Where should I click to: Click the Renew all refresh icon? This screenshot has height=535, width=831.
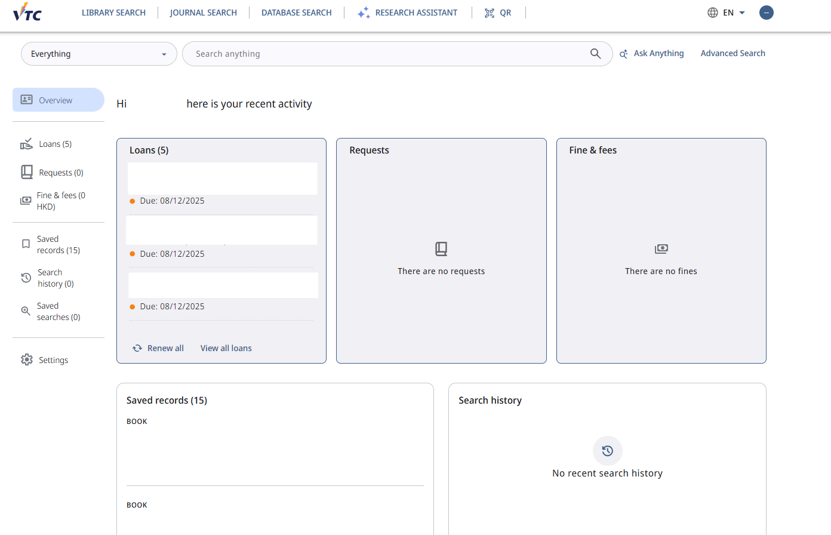(x=137, y=348)
